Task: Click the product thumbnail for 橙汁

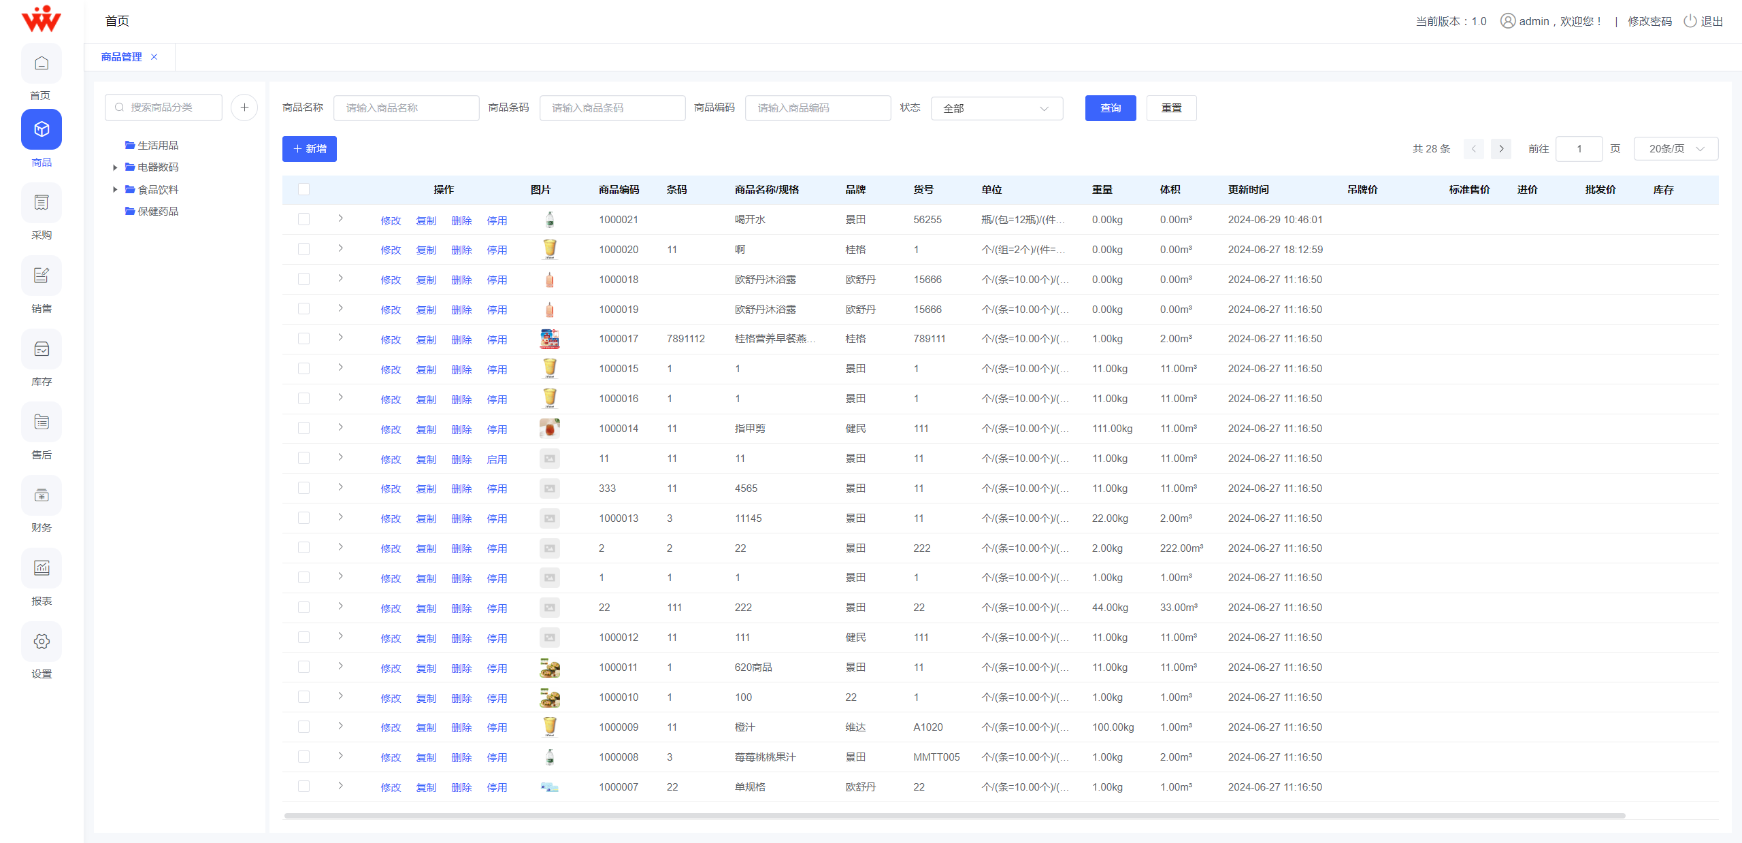Action: [x=549, y=726]
